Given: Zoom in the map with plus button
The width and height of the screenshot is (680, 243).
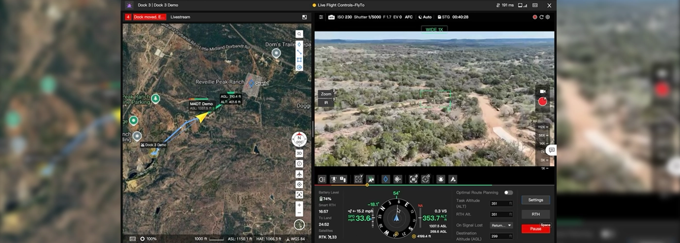Looking at the screenshot, I should point(299,205).
